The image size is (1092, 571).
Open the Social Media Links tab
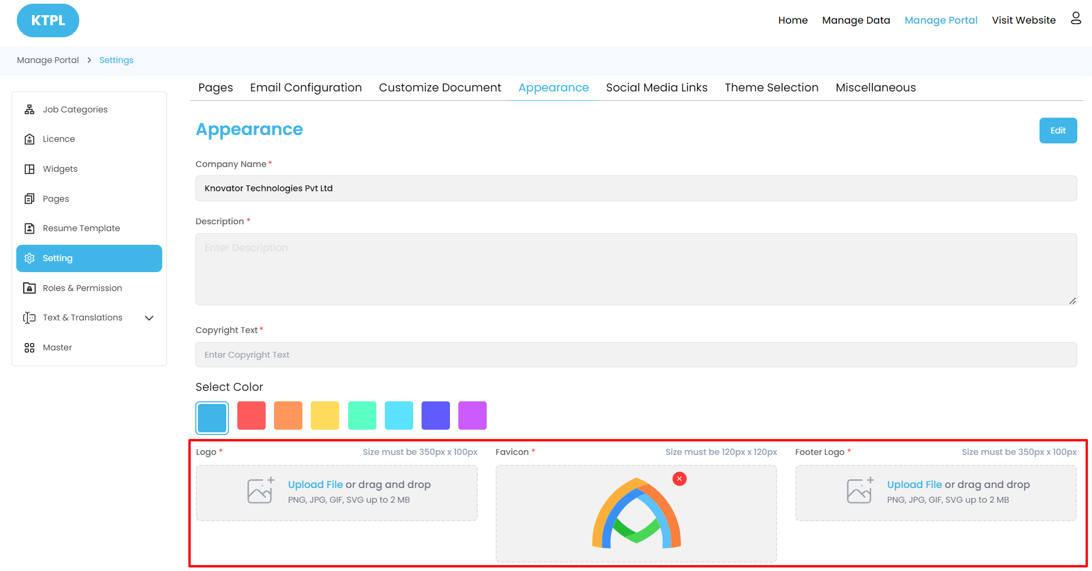click(x=656, y=88)
